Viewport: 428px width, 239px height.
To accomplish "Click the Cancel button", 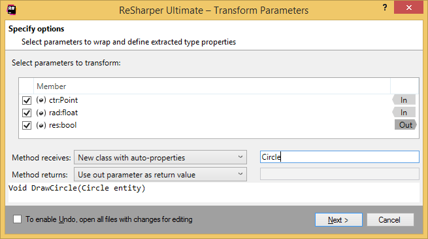I will 390,219.
